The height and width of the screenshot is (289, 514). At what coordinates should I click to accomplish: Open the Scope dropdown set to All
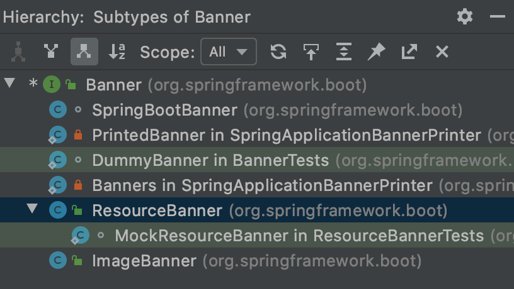[228, 52]
